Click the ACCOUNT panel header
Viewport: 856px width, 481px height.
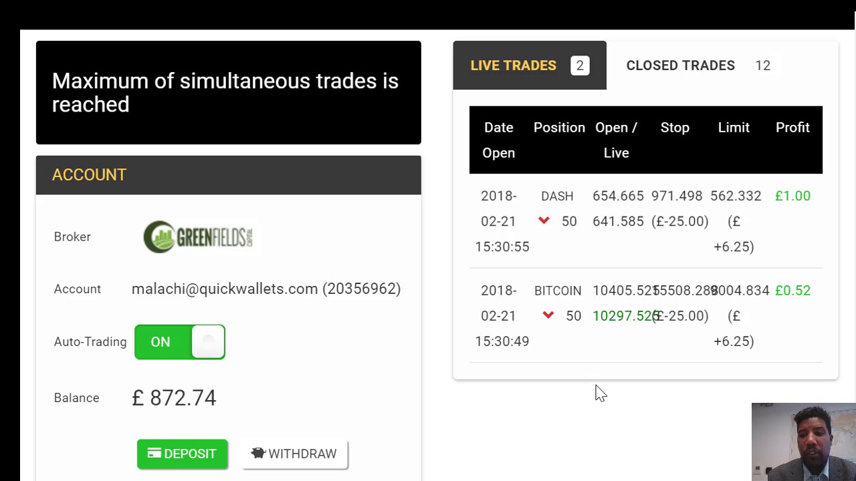228,175
